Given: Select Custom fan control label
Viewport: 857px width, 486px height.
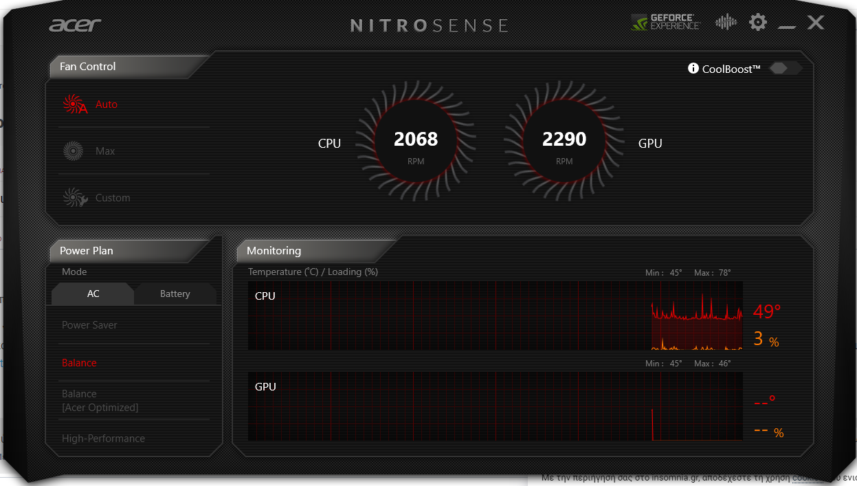Looking at the screenshot, I should click(x=113, y=198).
